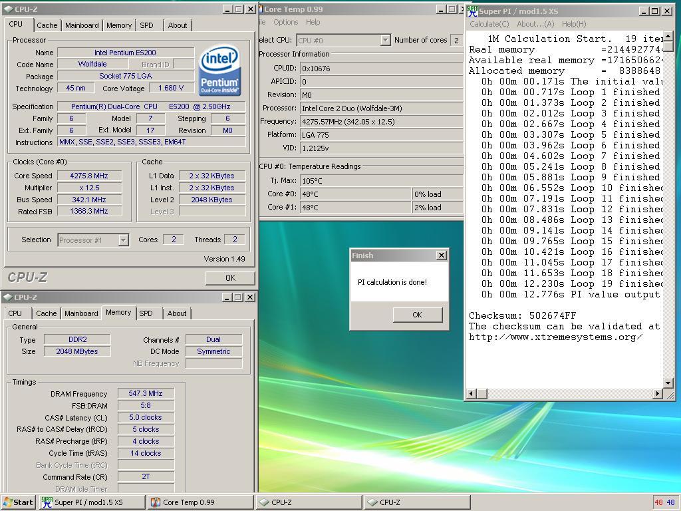Click the Cycle Time value 14 clocks
The width and height of the screenshot is (681, 511).
coord(146,453)
